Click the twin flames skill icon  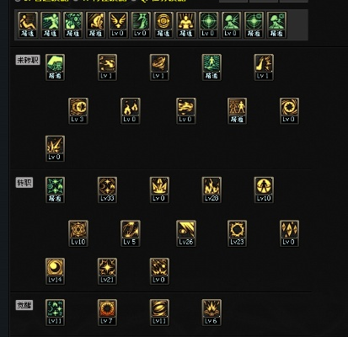131,110
